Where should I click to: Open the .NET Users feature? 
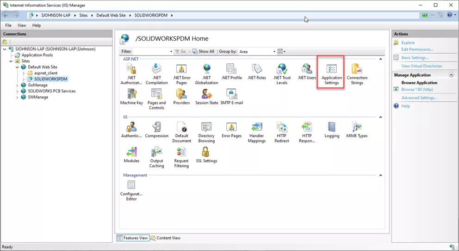[307, 72]
